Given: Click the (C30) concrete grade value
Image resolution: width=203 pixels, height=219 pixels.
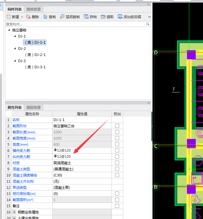Looking at the screenshot, I should pos(58,175).
